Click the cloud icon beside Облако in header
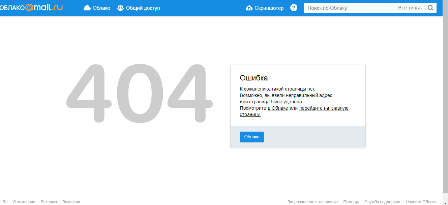The image size is (448, 205). pos(87,8)
